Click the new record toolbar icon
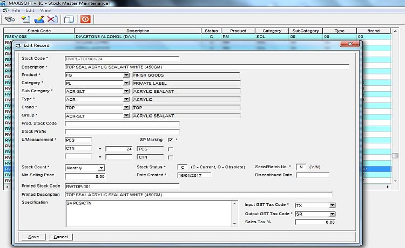Screen dimensions: 405x248 (x=26, y=19)
